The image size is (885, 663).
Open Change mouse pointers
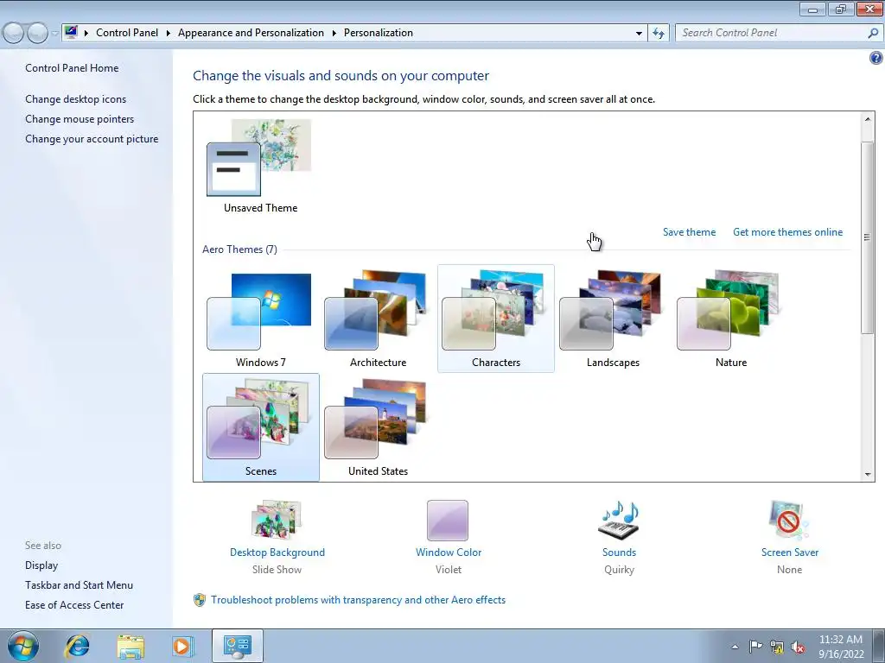[80, 119]
